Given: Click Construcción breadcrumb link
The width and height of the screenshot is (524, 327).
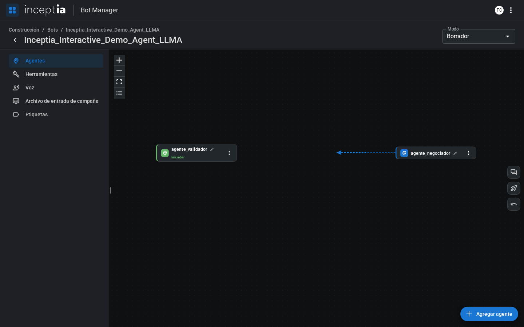Looking at the screenshot, I should (x=24, y=30).
